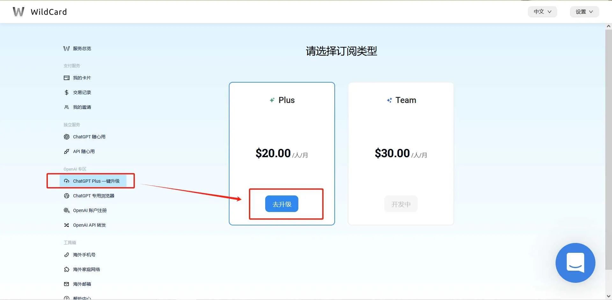This screenshot has width=612, height=300.
Task: Click the WildCard W logo icon
Action: 18,12
